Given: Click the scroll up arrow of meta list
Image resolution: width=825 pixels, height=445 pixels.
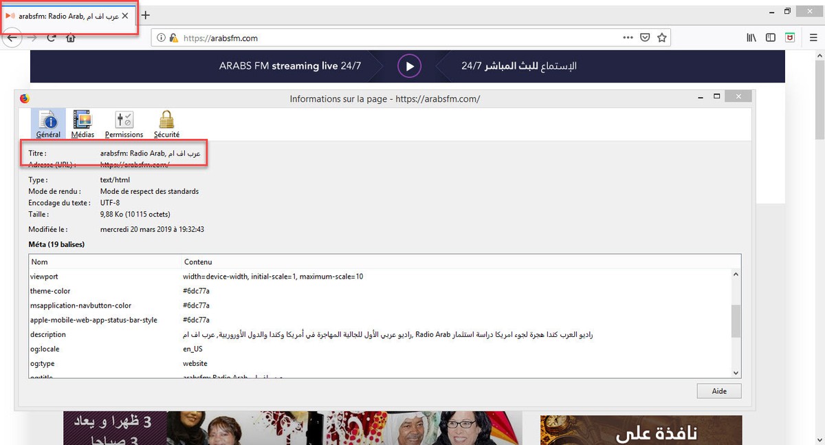Looking at the screenshot, I should (736, 274).
